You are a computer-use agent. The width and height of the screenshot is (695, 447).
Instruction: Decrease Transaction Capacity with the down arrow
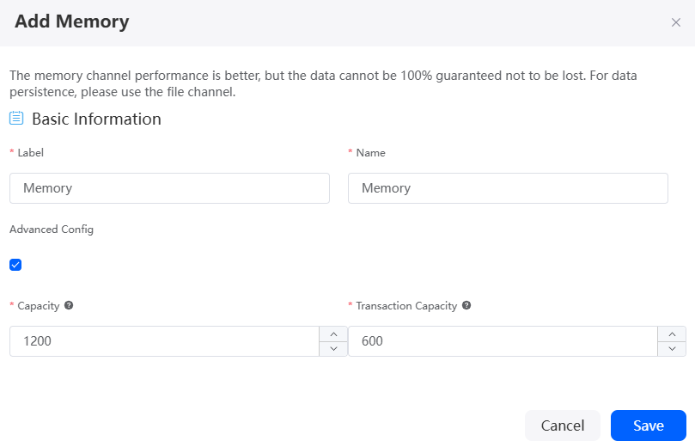(x=672, y=349)
